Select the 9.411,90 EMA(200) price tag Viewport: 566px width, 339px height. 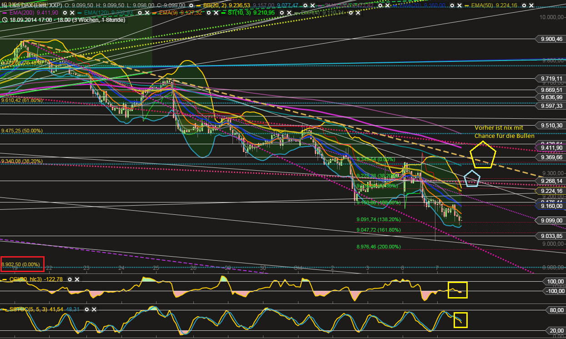point(551,148)
